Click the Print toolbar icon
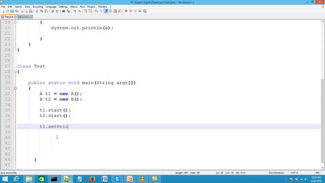The height and width of the screenshot is (183, 325). tap(30, 11)
